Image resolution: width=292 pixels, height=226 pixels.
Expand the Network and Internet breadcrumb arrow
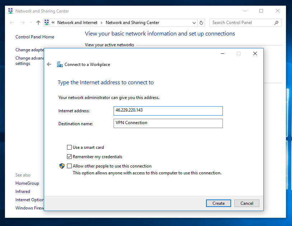coord(101,23)
